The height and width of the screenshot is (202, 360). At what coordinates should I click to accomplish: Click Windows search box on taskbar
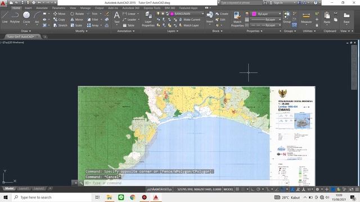click(x=52, y=197)
